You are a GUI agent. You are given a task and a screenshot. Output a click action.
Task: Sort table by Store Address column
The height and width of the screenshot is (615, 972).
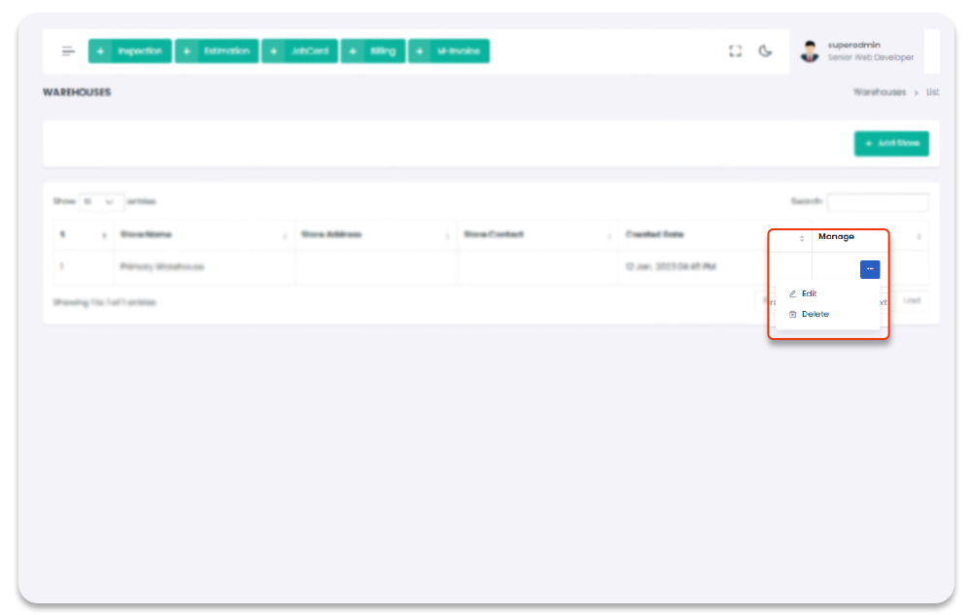point(375,235)
